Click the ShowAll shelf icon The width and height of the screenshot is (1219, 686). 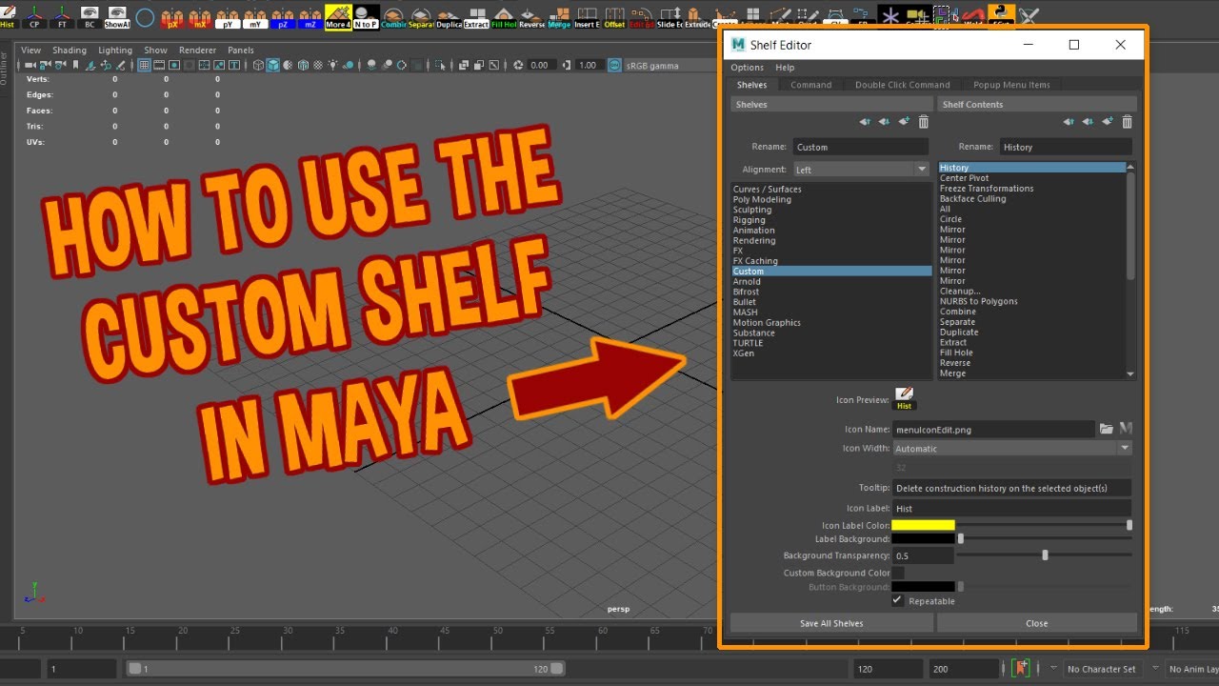click(x=117, y=15)
